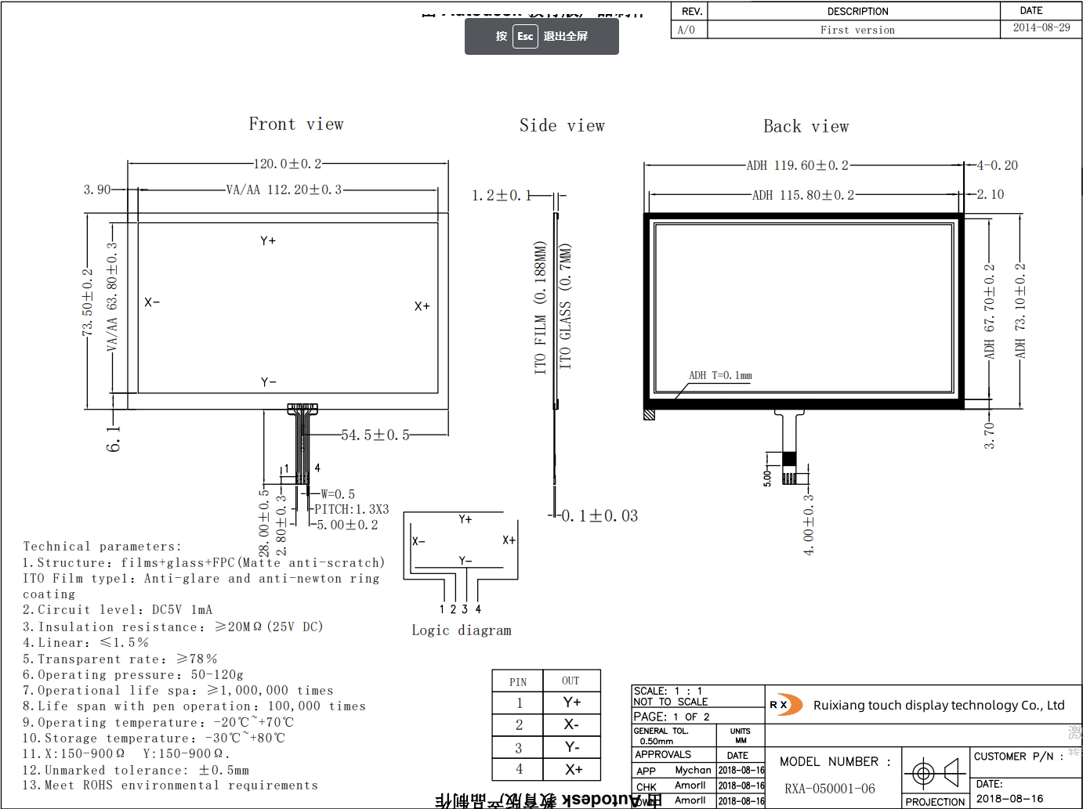The width and height of the screenshot is (1083, 809).
Task: Click the "ADH 73.10±0.2" vertical dimension
Action: (x=1020, y=310)
